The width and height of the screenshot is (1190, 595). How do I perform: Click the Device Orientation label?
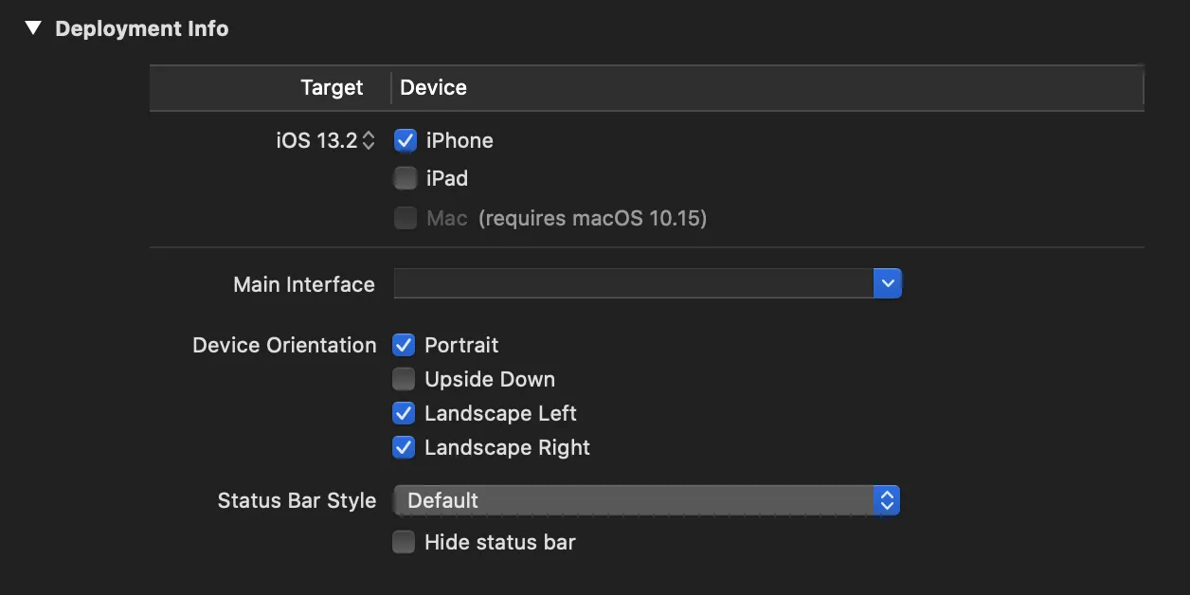point(284,345)
